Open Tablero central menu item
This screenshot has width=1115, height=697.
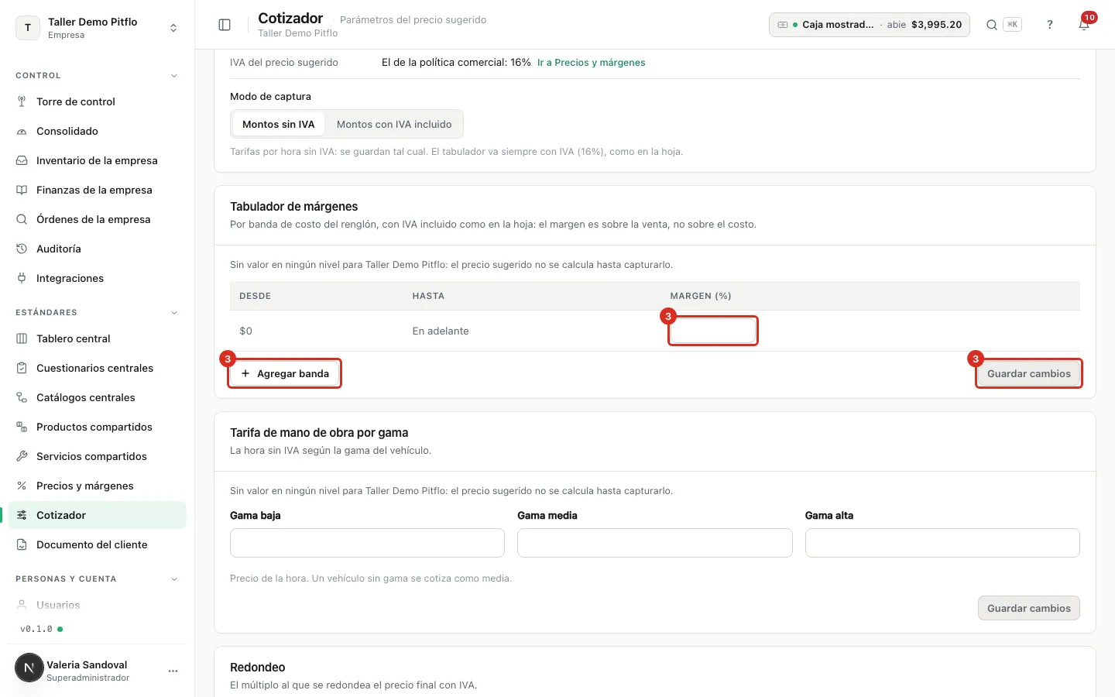pyautogui.click(x=98, y=338)
